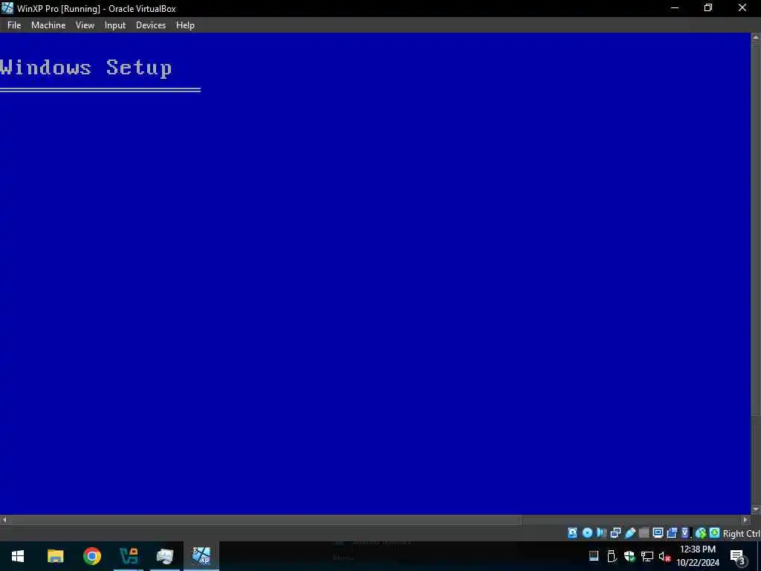Click the horizontal scrollbar left arrow

tap(4, 520)
